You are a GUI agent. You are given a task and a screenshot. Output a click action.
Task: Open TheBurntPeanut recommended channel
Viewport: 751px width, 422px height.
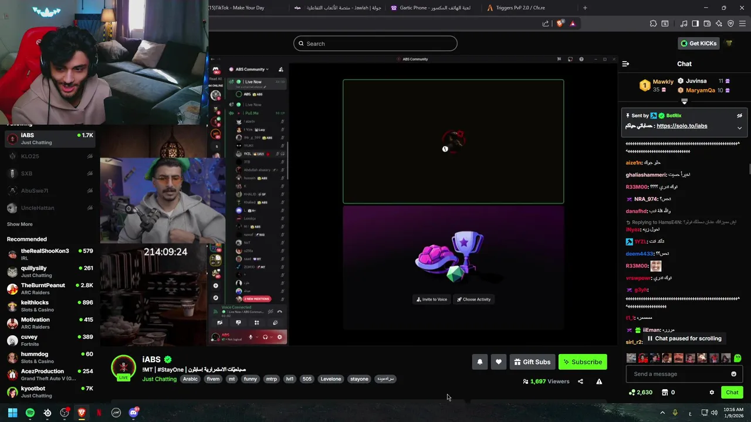tap(49, 289)
